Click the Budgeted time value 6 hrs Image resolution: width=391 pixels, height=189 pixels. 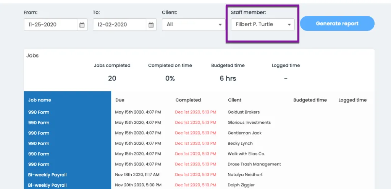coord(228,78)
